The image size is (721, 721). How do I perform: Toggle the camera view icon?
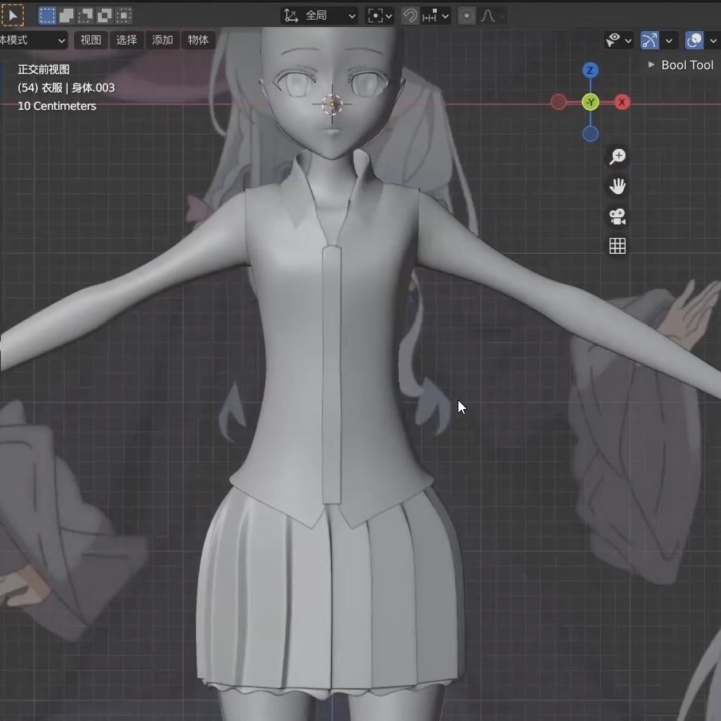tap(618, 216)
